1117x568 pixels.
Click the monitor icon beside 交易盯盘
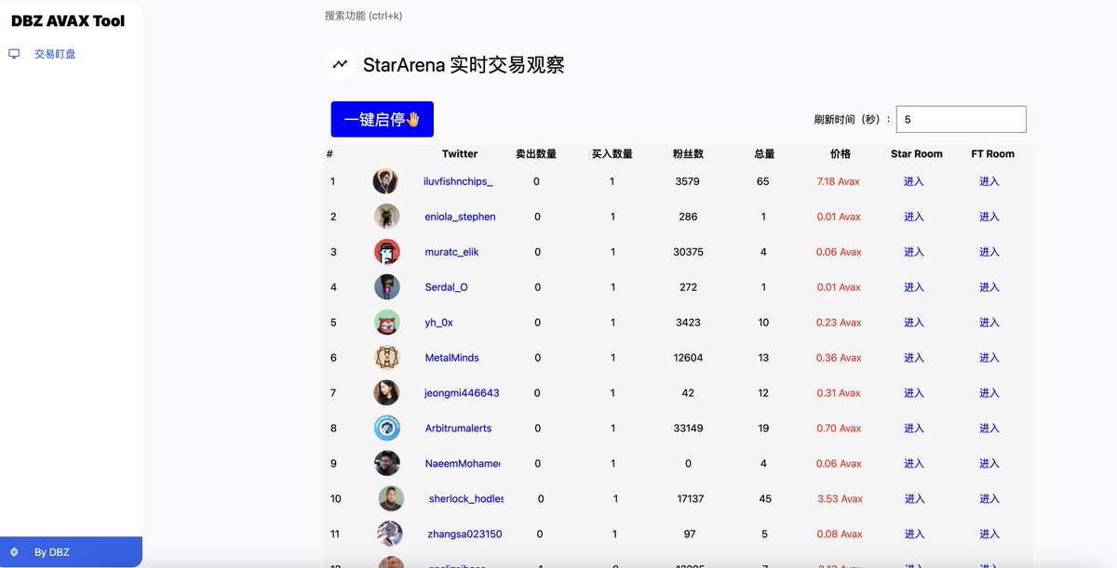click(x=14, y=54)
